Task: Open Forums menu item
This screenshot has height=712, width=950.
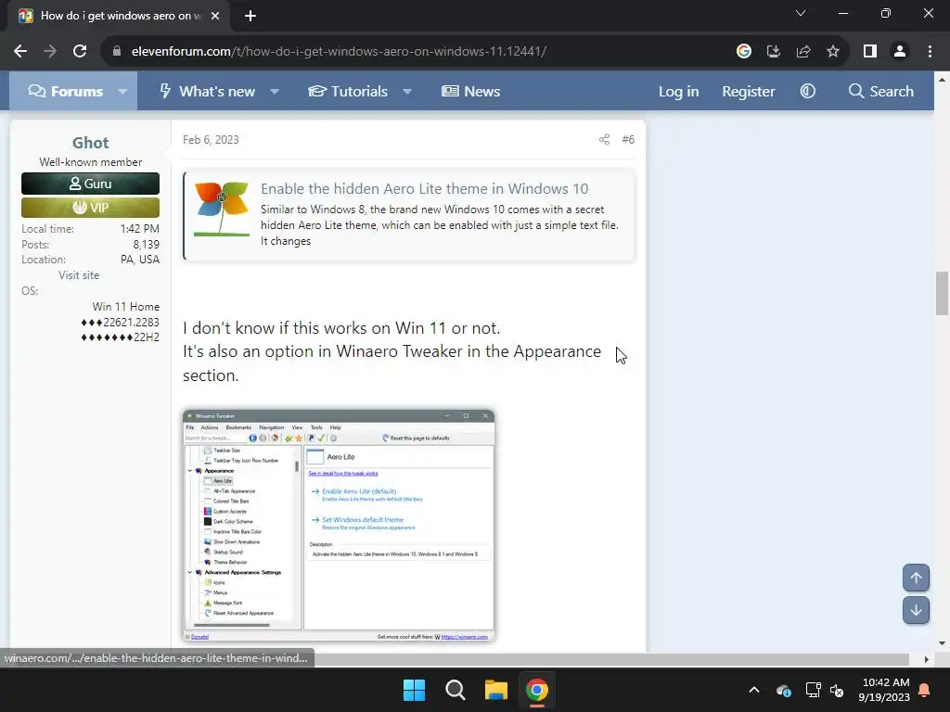Action: tap(66, 92)
